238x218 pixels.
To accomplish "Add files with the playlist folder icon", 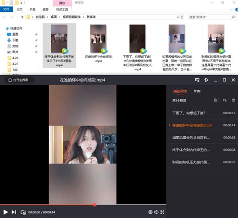I will (216, 100).
